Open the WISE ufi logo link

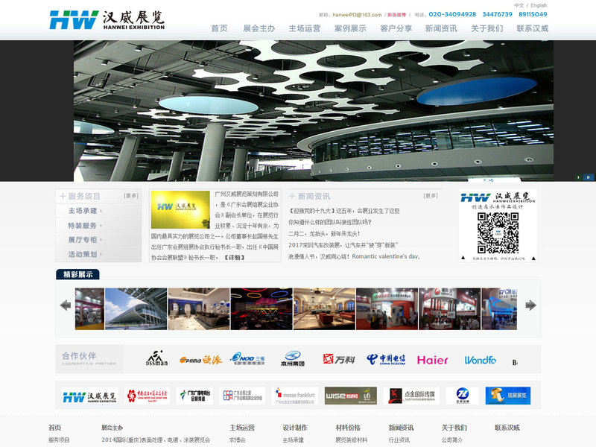point(351,396)
